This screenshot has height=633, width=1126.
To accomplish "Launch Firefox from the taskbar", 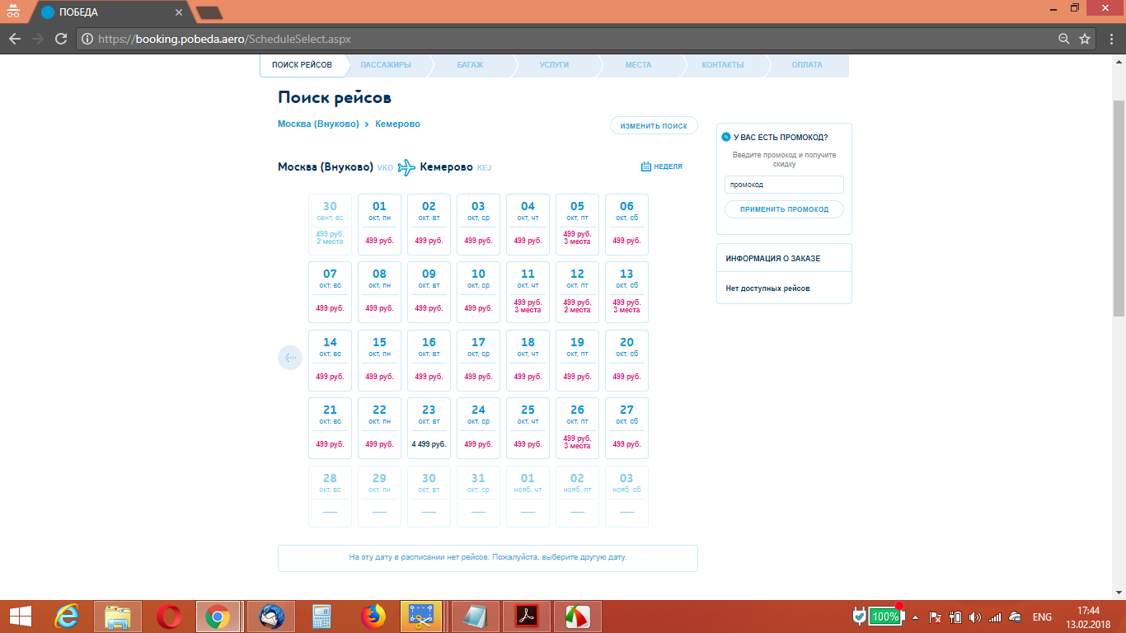I will (x=373, y=617).
